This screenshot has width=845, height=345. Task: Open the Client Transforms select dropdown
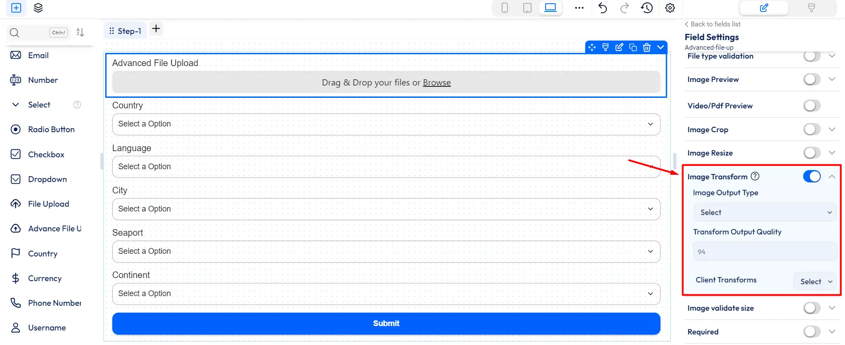(816, 282)
